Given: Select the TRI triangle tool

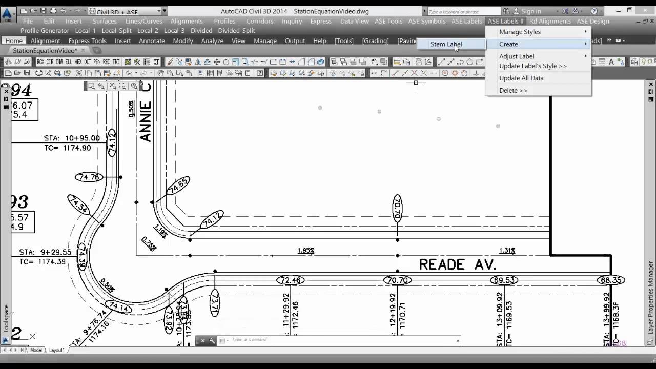Looking at the screenshot, I should coord(116,61).
